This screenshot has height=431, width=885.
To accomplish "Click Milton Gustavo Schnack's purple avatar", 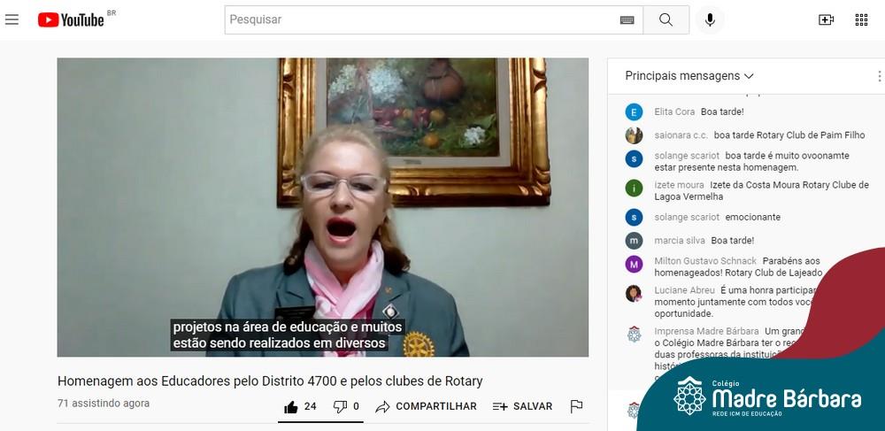I will (x=634, y=264).
